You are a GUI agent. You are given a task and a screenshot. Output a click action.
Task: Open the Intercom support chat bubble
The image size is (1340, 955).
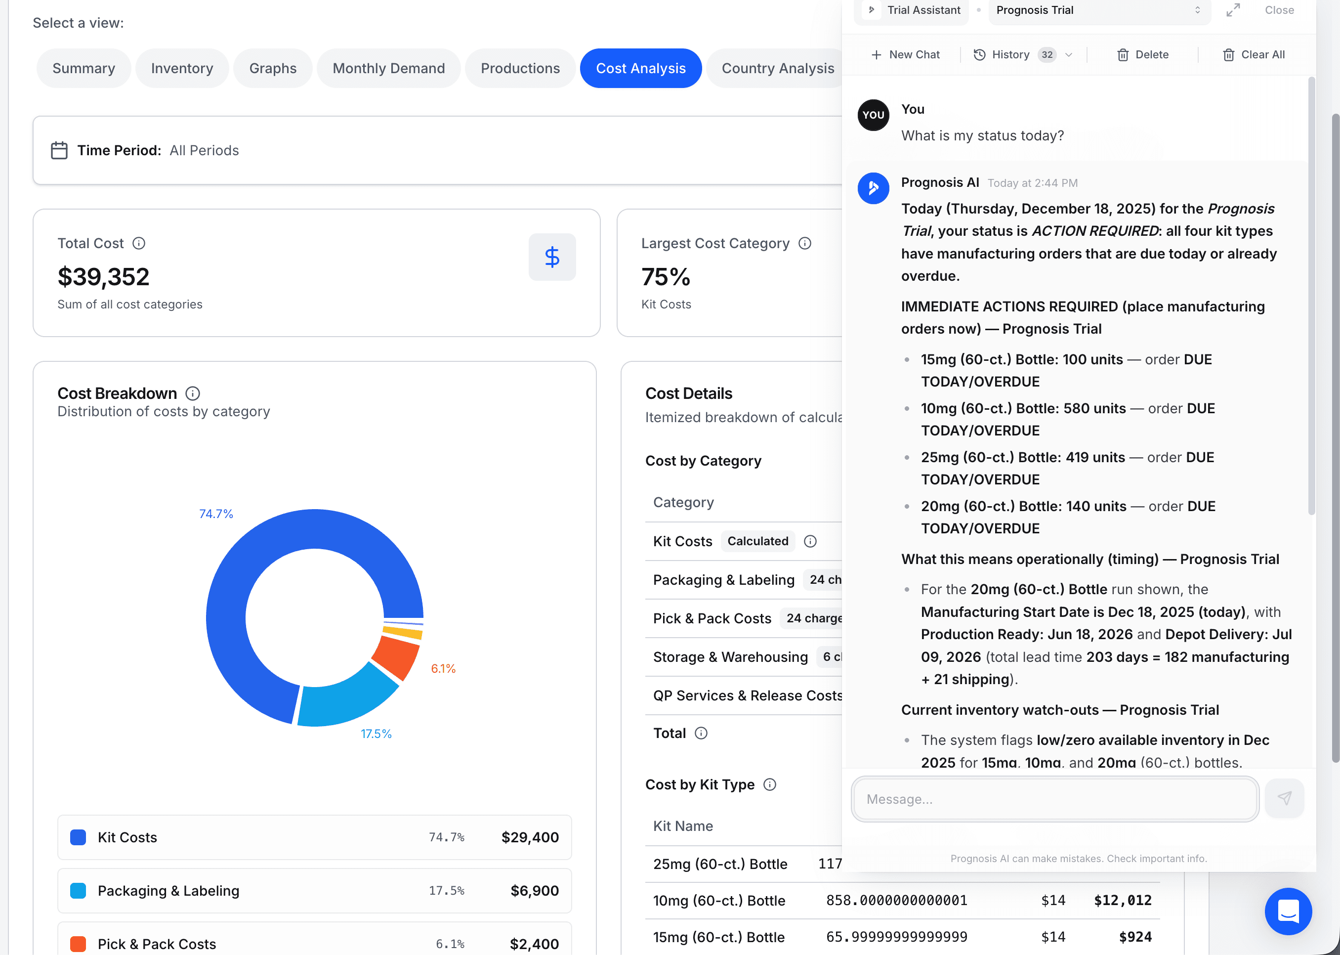tap(1288, 912)
